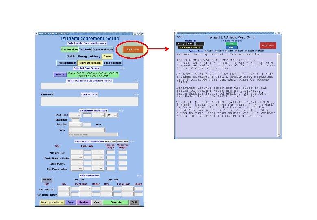Open the Location direction dropdown
The width and height of the screenshot is (317, 220).
tap(75, 125)
